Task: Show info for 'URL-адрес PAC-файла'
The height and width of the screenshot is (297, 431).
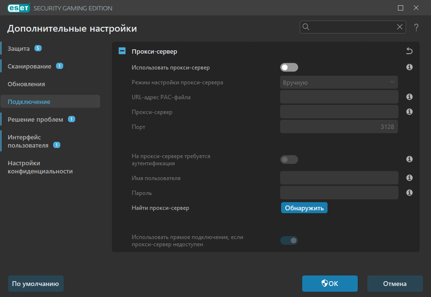Action: pyautogui.click(x=409, y=97)
